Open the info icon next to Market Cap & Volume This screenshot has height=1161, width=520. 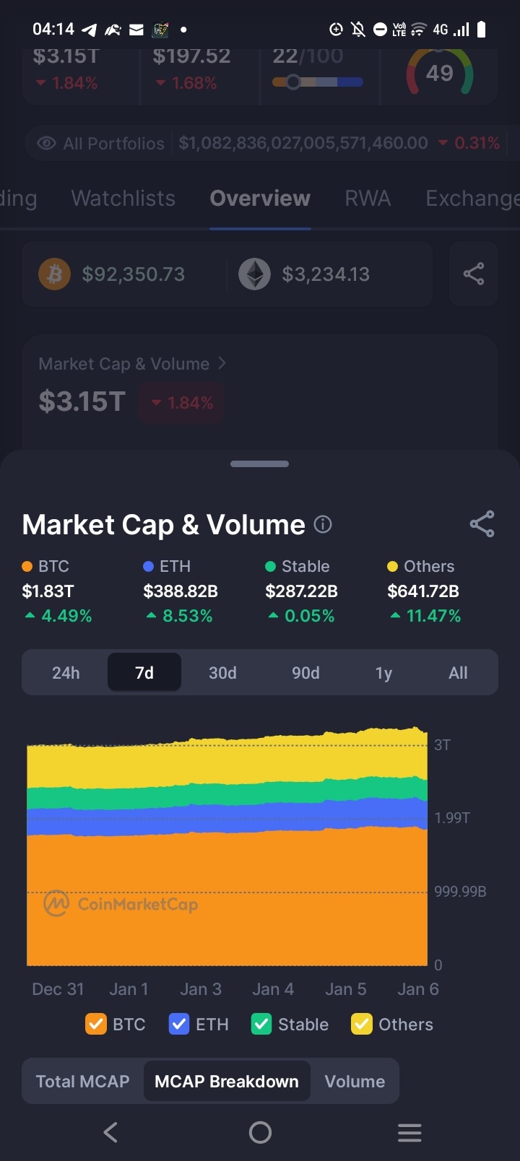324,524
